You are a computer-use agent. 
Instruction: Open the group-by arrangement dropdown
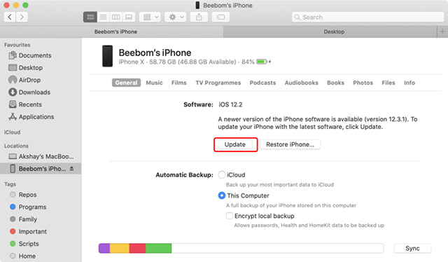point(150,17)
